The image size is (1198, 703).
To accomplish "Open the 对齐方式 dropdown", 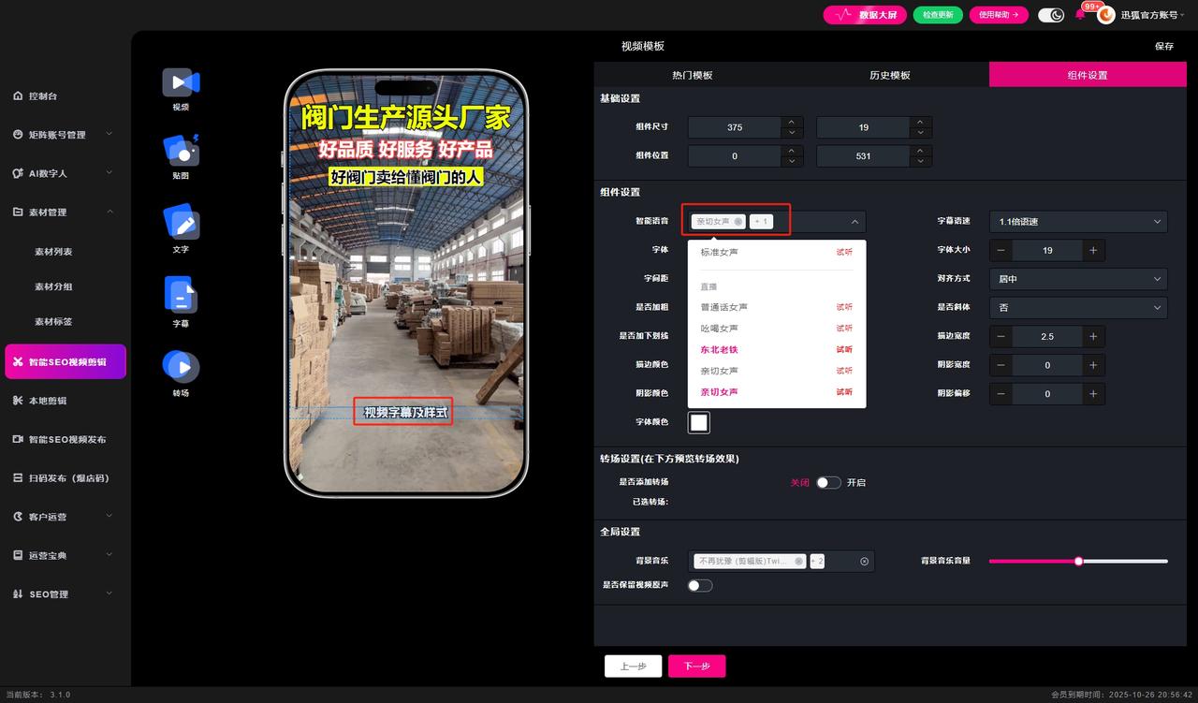I will coord(1078,279).
